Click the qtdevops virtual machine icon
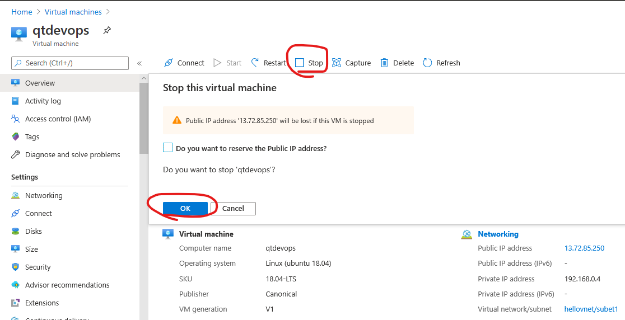Screen dimensions: 625x320 [18, 34]
